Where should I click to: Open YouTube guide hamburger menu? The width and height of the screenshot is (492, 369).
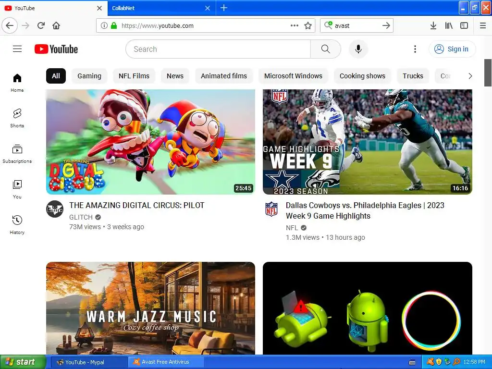click(17, 49)
